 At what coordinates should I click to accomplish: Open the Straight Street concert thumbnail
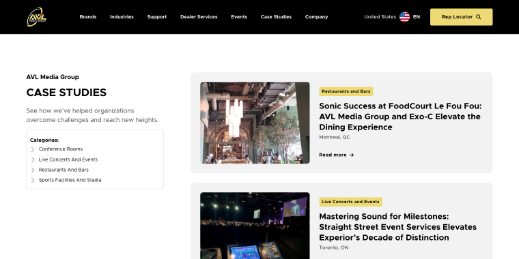255,226
